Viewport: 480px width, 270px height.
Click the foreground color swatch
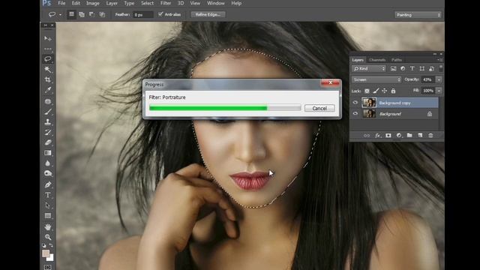(x=46, y=253)
